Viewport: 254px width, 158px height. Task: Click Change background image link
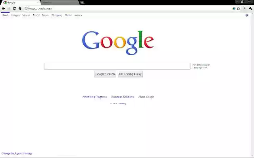(x=17, y=153)
